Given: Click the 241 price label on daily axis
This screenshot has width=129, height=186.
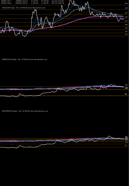Looking at the screenshot, I should coord(126,21).
